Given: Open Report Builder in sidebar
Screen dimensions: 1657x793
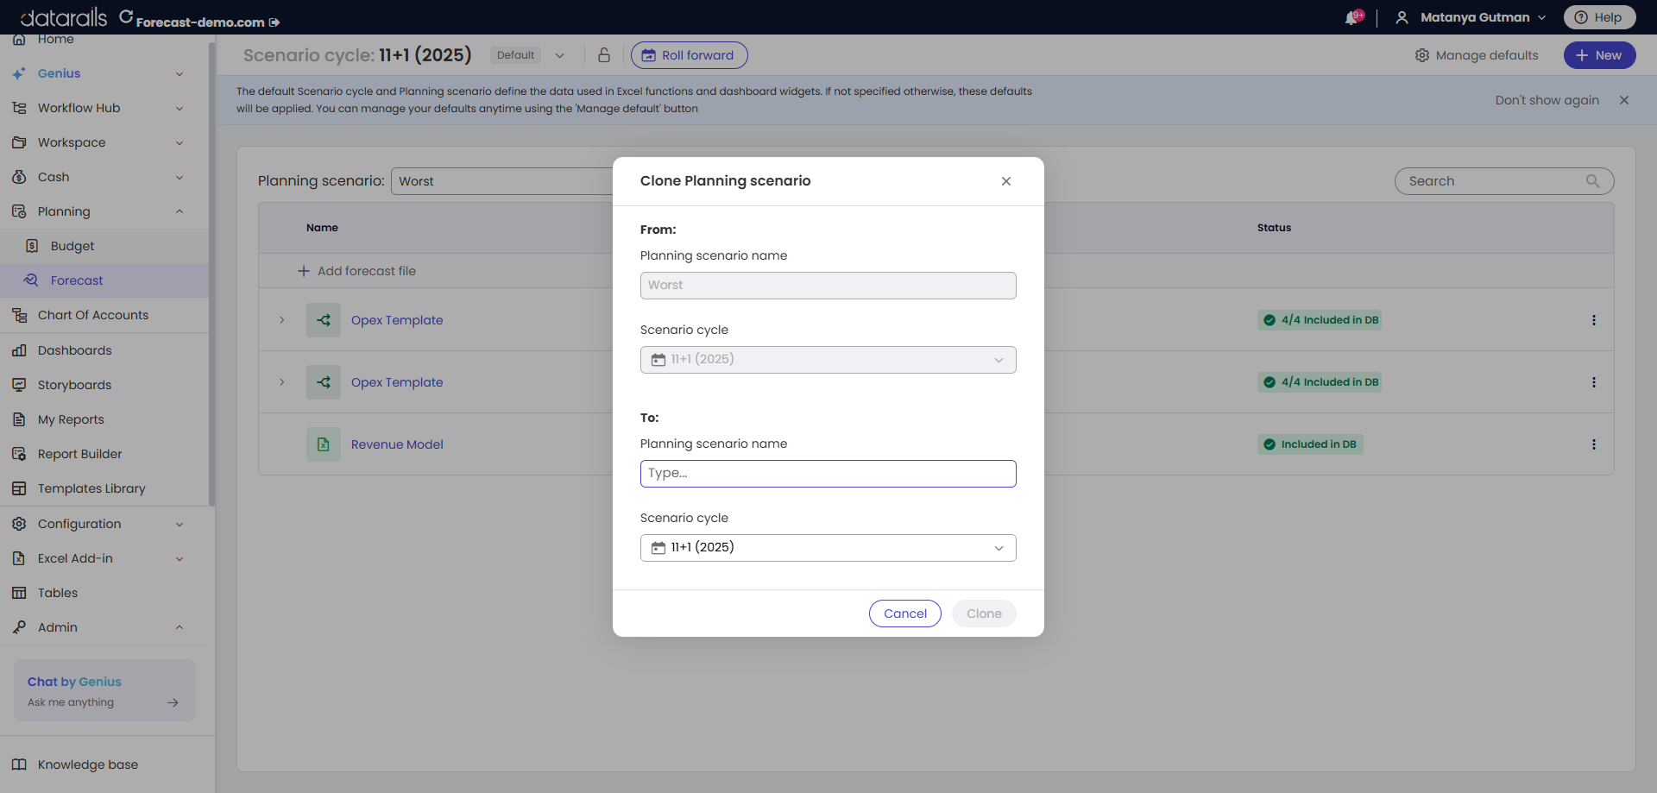Looking at the screenshot, I should pos(79,454).
